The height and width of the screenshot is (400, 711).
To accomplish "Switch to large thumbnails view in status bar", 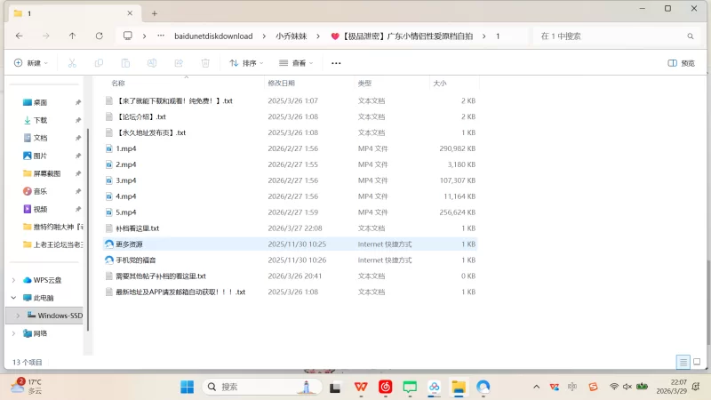I will [698, 362].
